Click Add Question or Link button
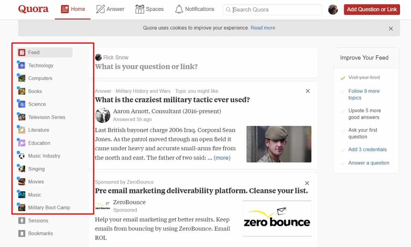The height and width of the screenshot is (247, 411). (372, 10)
